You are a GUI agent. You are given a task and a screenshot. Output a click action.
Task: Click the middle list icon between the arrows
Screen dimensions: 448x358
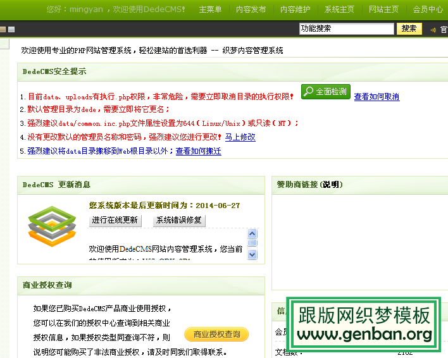pos(252,244)
